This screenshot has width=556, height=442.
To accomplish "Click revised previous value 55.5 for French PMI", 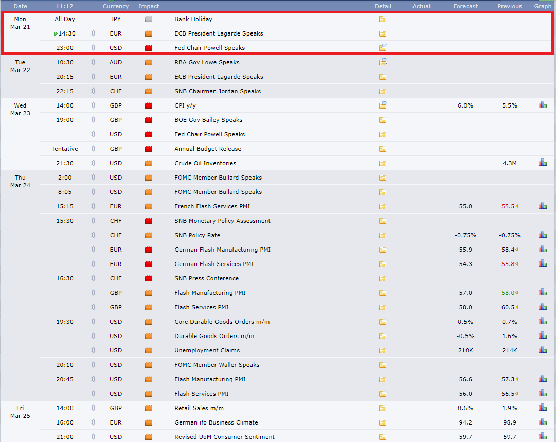I will tap(508, 206).
